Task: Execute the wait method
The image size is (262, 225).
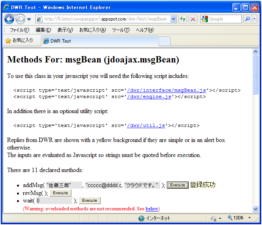Action: click(90, 200)
